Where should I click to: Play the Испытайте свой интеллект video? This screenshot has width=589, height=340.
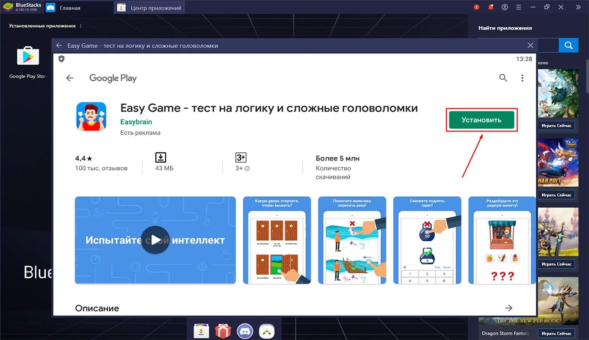pyautogui.click(x=155, y=240)
